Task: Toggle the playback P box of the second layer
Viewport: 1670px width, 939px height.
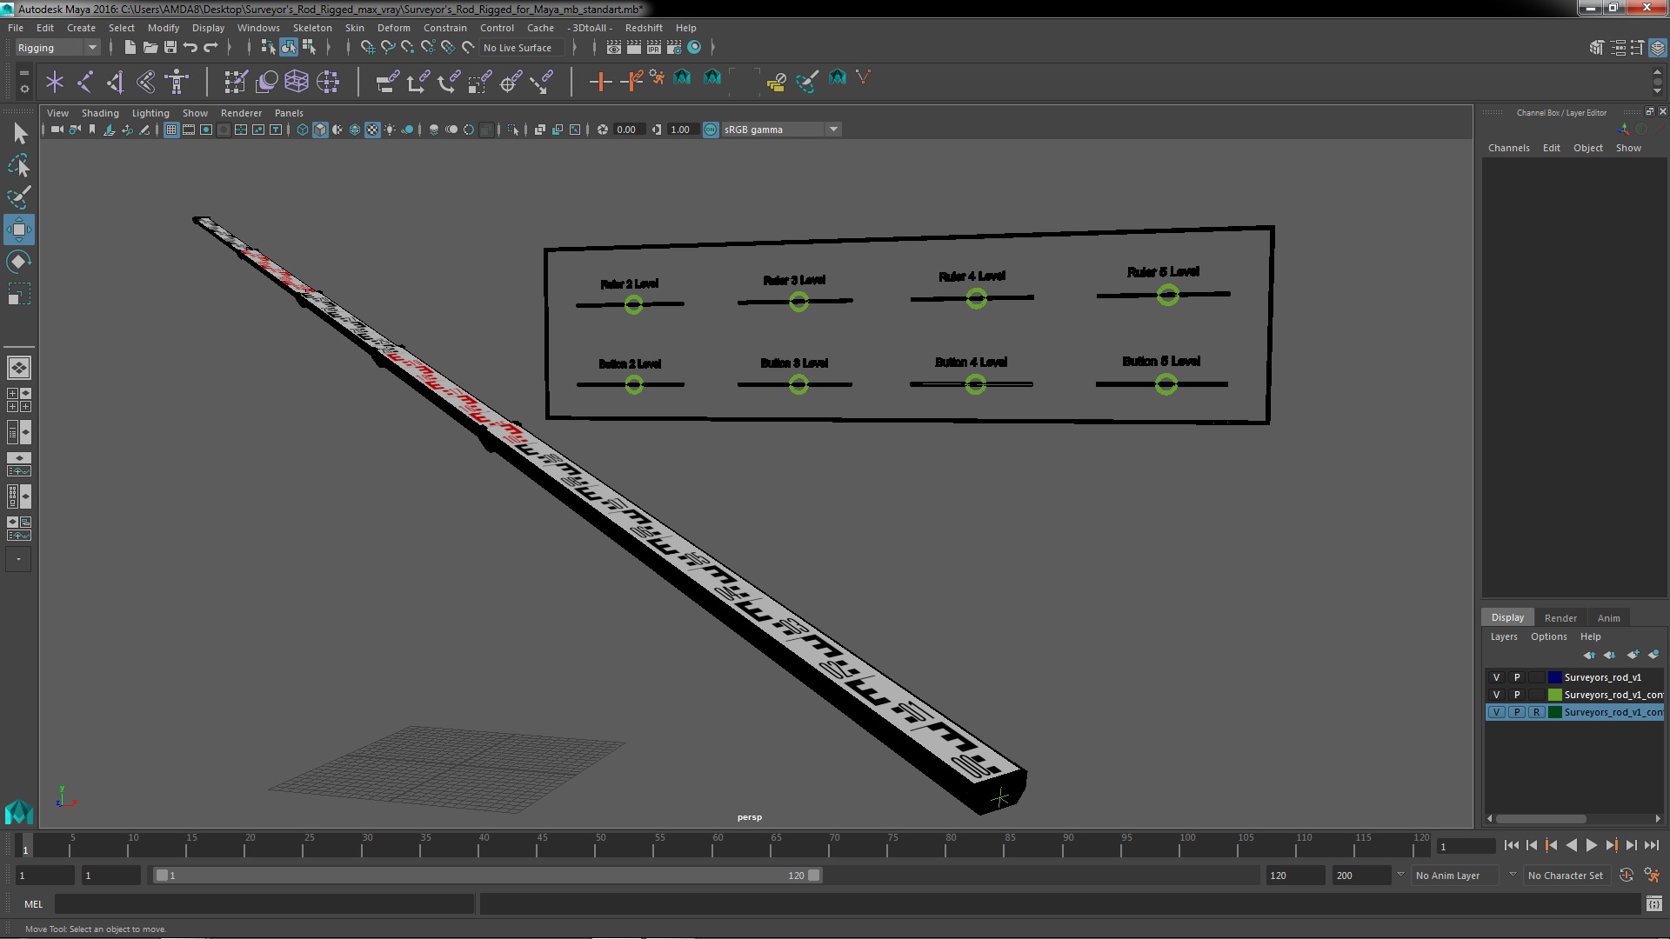Action: click(1517, 695)
